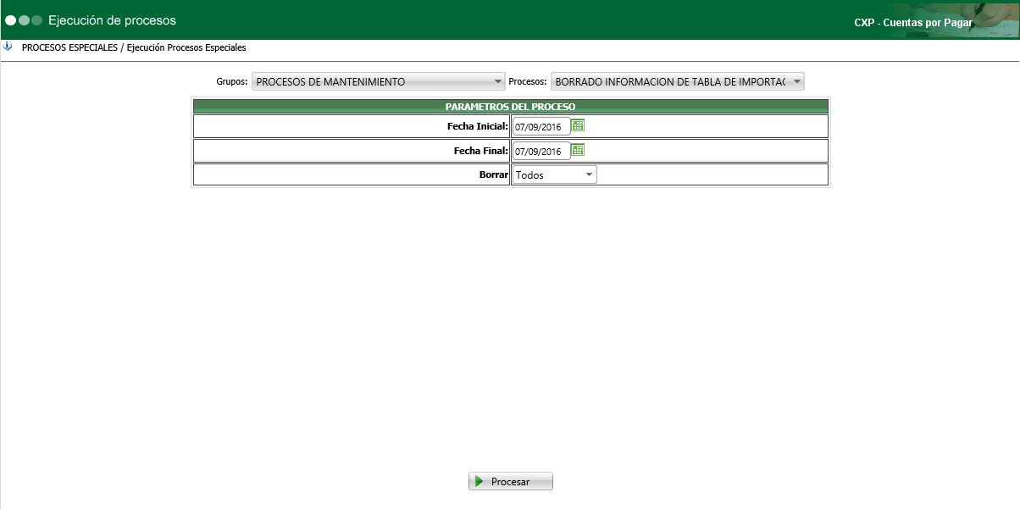Click the Grupos dropdown arrow

(x=496, y=80)
